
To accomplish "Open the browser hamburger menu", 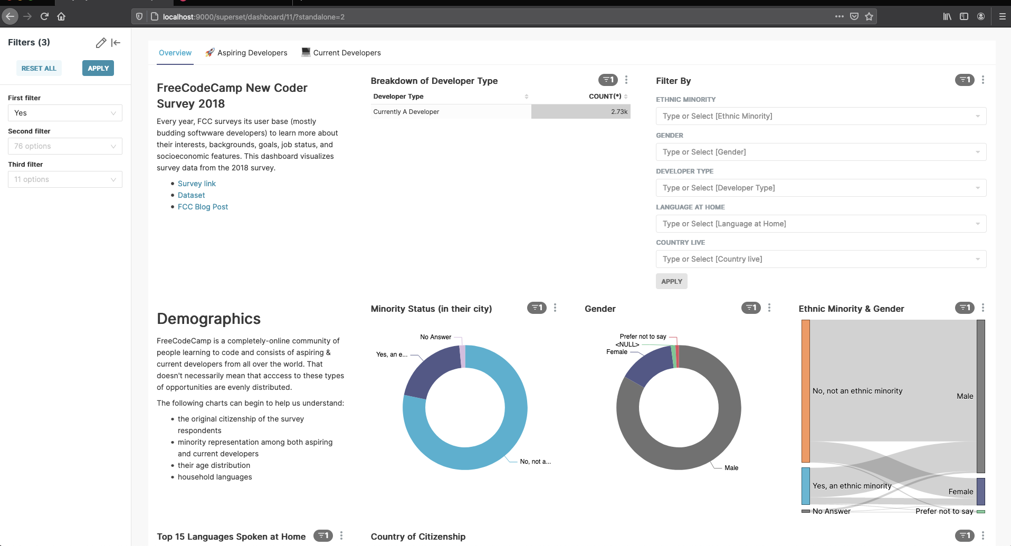I will tap(1002, 16).
